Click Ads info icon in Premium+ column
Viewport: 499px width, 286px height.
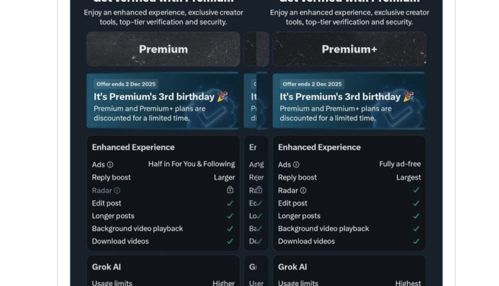click(x=296, y=164)
